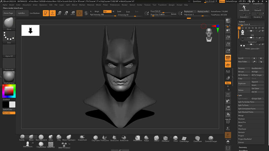Toggle the Floor grid button
The image size is (269, 151).
[228, 65]
